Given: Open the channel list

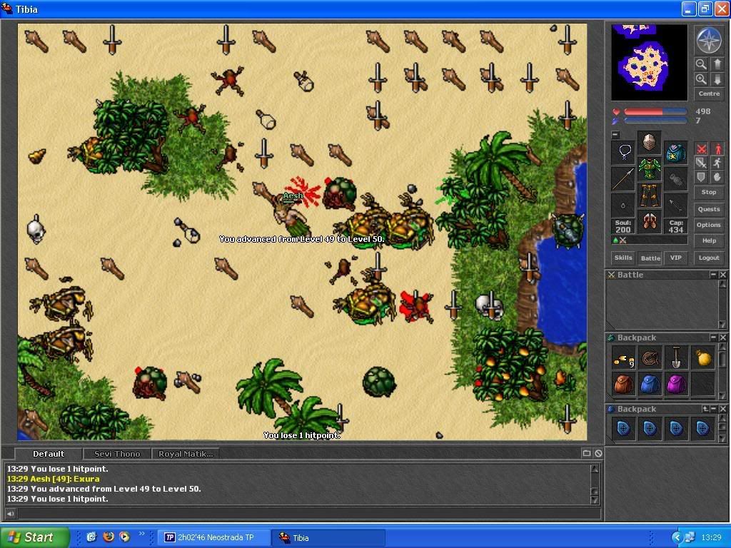Looking at the screenshot, I should [x=587, y=453].
